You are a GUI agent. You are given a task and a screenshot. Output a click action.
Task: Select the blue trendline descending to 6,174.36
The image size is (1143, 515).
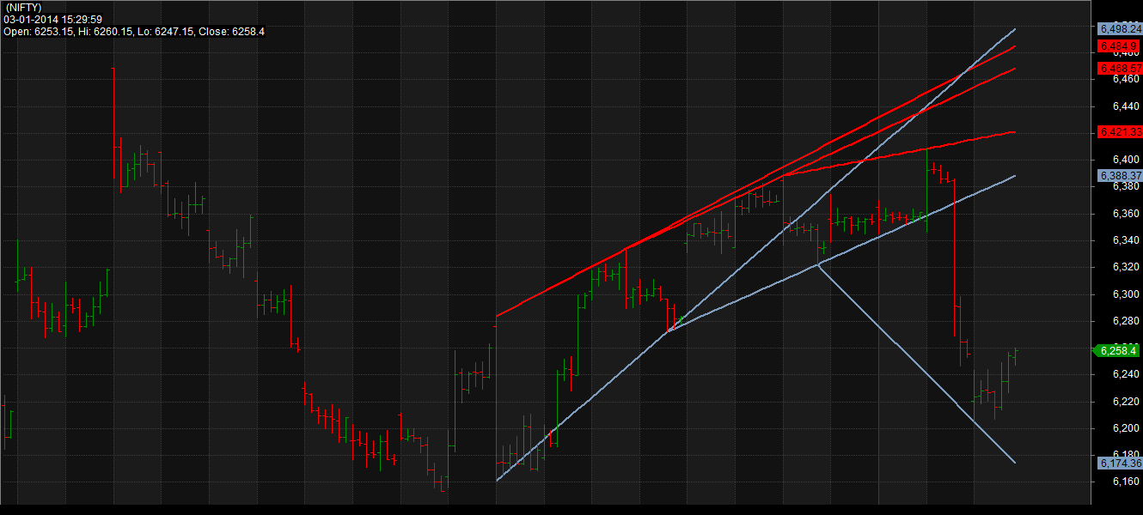(x=916, y=365)
